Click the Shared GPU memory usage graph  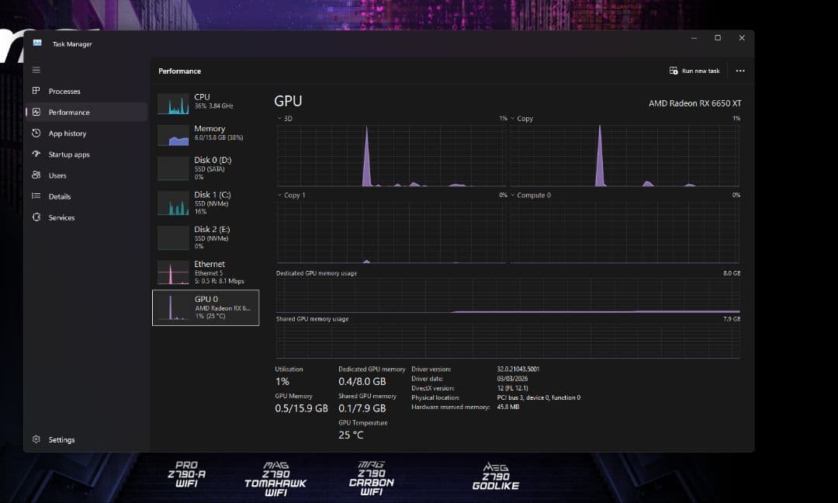pyautogui.click(x=507, y=341)
